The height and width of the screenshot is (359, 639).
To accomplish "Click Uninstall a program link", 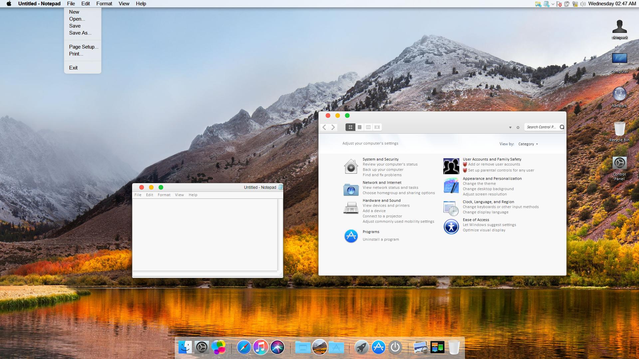I will [x=380, y=239].
